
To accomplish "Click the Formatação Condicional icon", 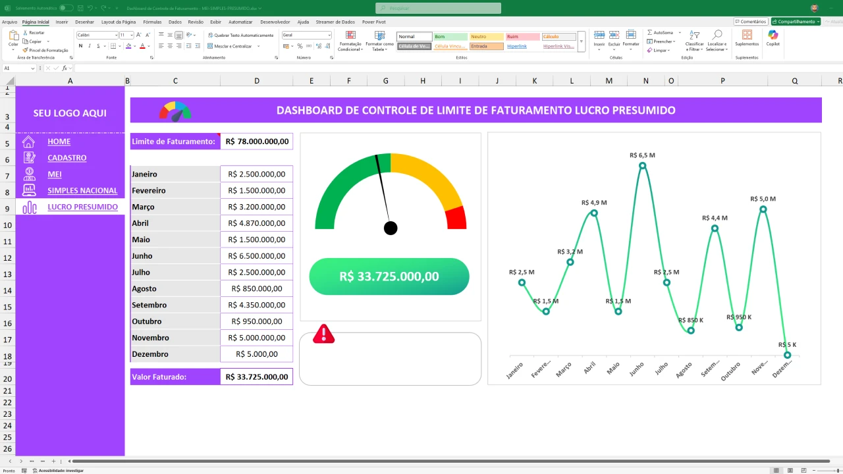I will click(350, 36).
